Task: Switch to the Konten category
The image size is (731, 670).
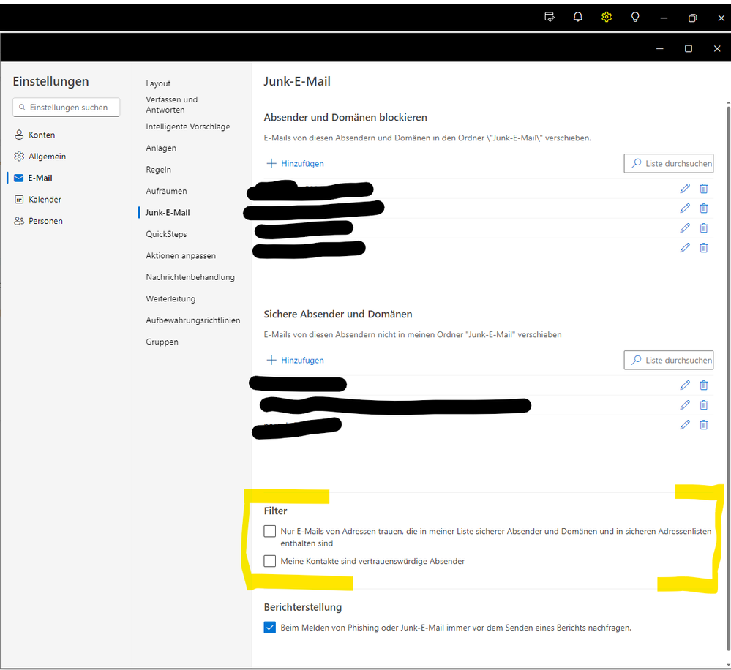Action: (x=42, y=135)
